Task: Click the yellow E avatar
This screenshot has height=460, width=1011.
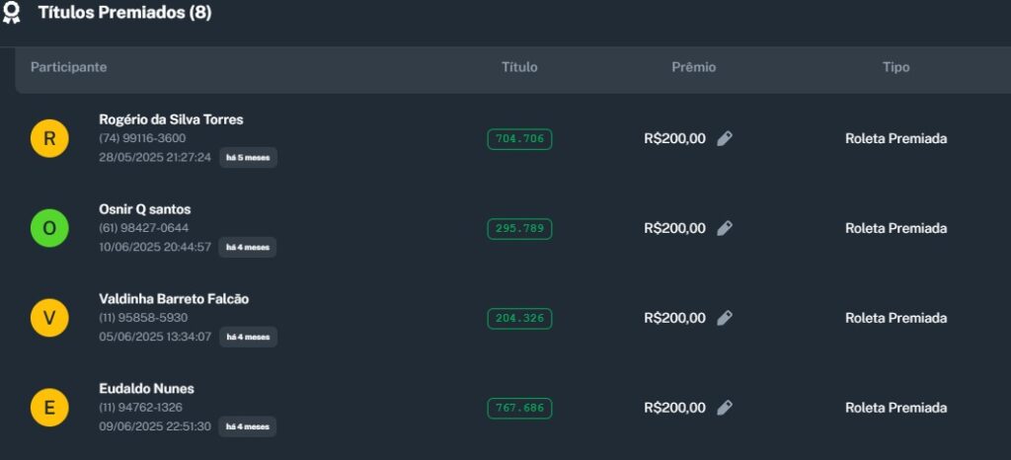Action: 49,408
